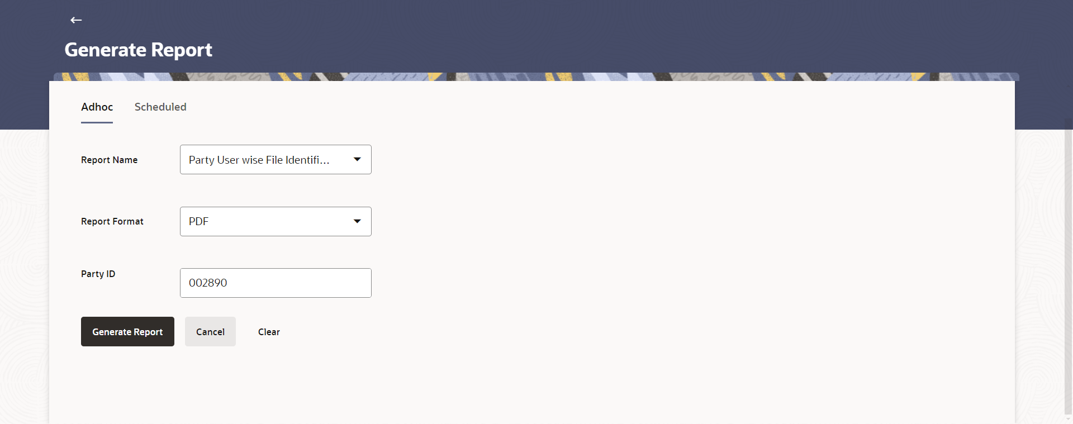Open the Report Format dropdown arrow
Image resolution: width=1073 pixels, height=424 pixels.
click(357, 221)
